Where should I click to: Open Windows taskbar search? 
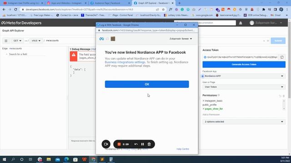(x=13, y=159)
